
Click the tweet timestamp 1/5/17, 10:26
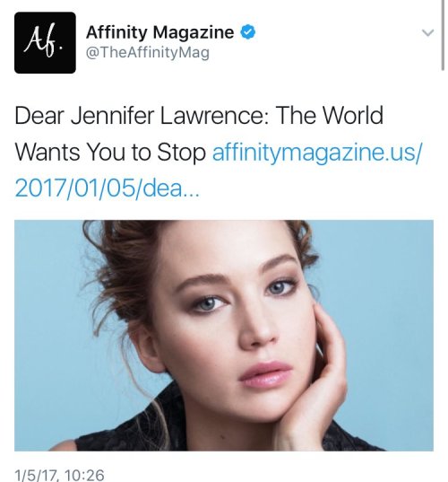coord(59,475)
